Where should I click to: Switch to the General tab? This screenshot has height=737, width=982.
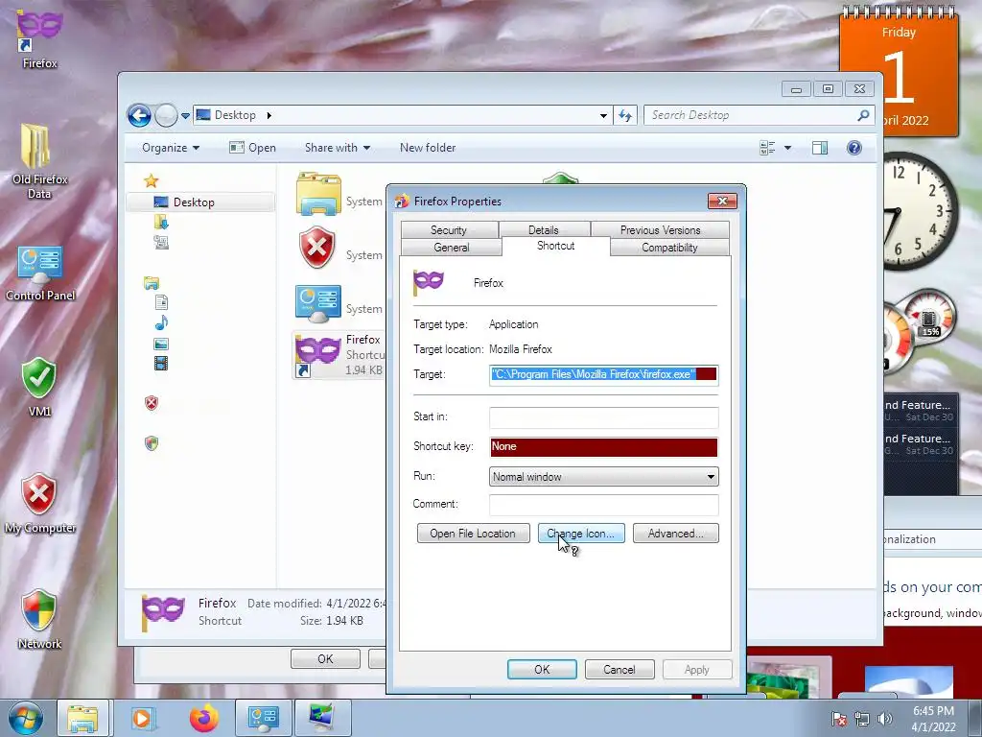451,247
